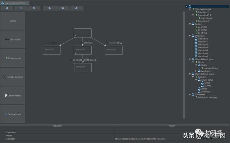Expand the Methods node under Order

click(196, 71)
